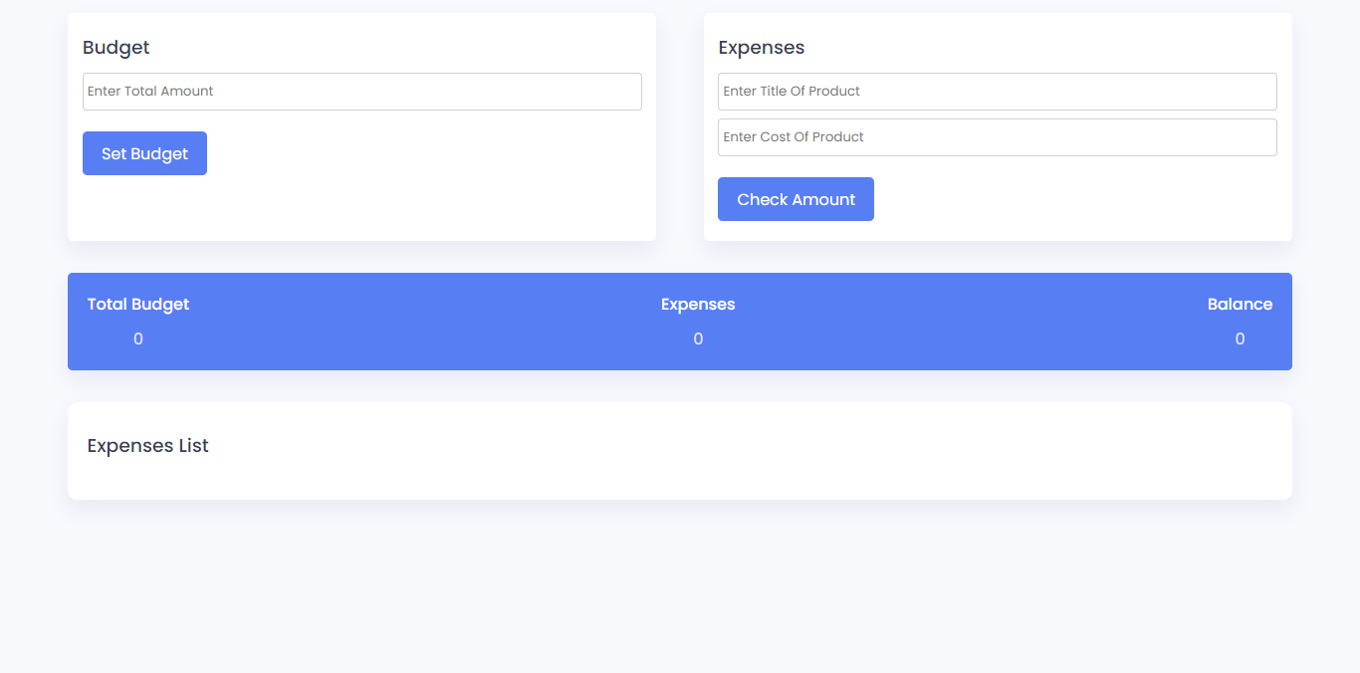1360x673 pixels.
Task: Click the Expenses List heading
Action: (x=148, y=446)
